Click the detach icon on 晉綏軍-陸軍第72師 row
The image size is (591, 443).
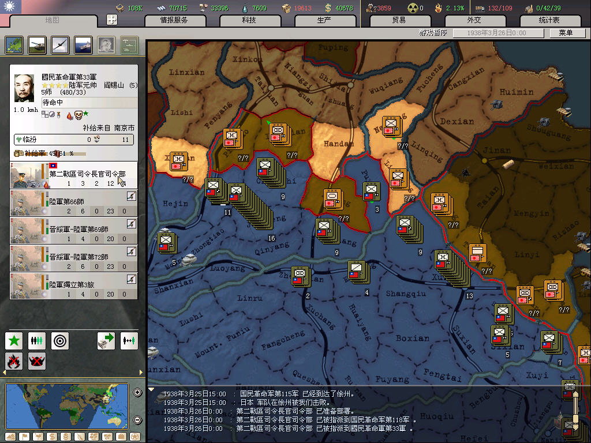(131, 251)
